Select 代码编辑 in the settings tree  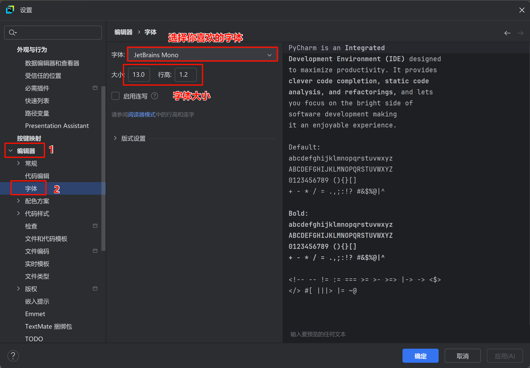(37, 176)
